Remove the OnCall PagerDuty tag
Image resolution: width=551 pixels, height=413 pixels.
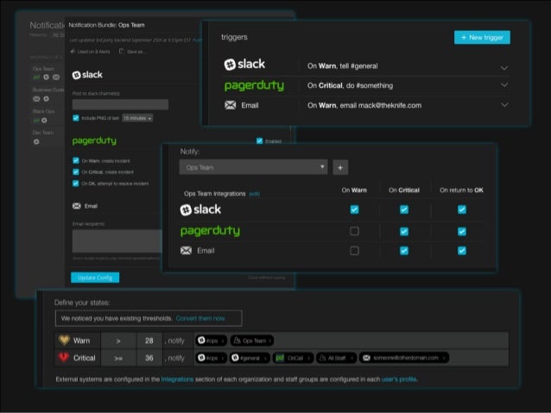tap(308, 359)
